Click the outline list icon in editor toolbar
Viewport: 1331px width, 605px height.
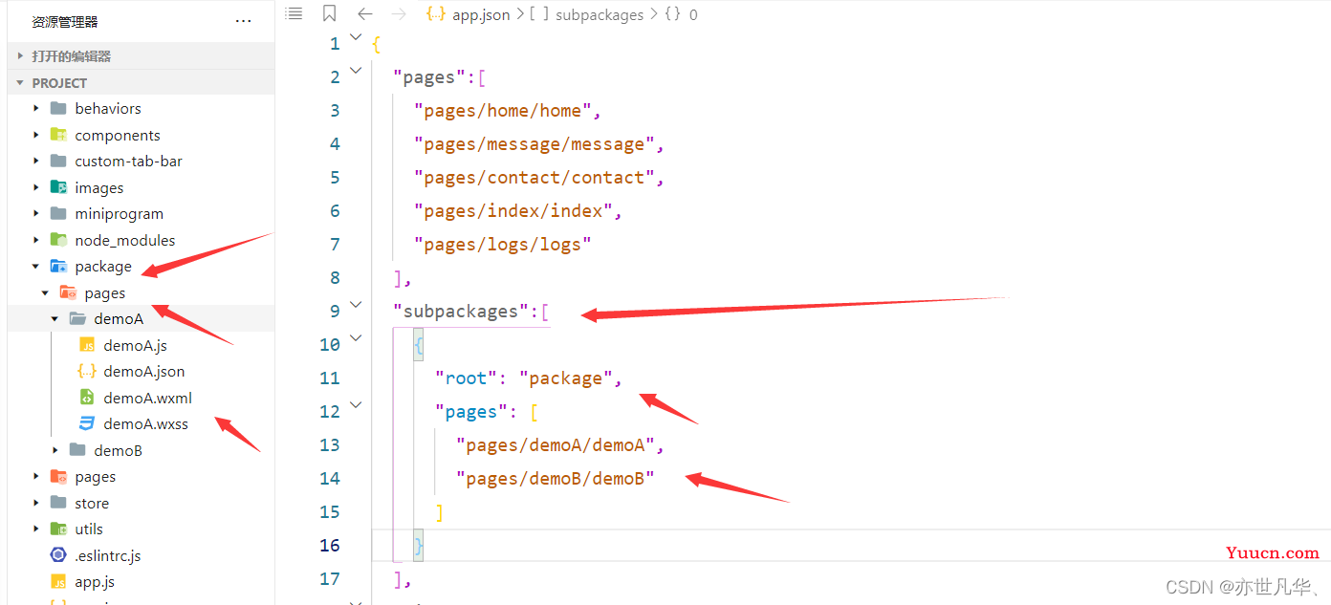(x=295, y=13)
